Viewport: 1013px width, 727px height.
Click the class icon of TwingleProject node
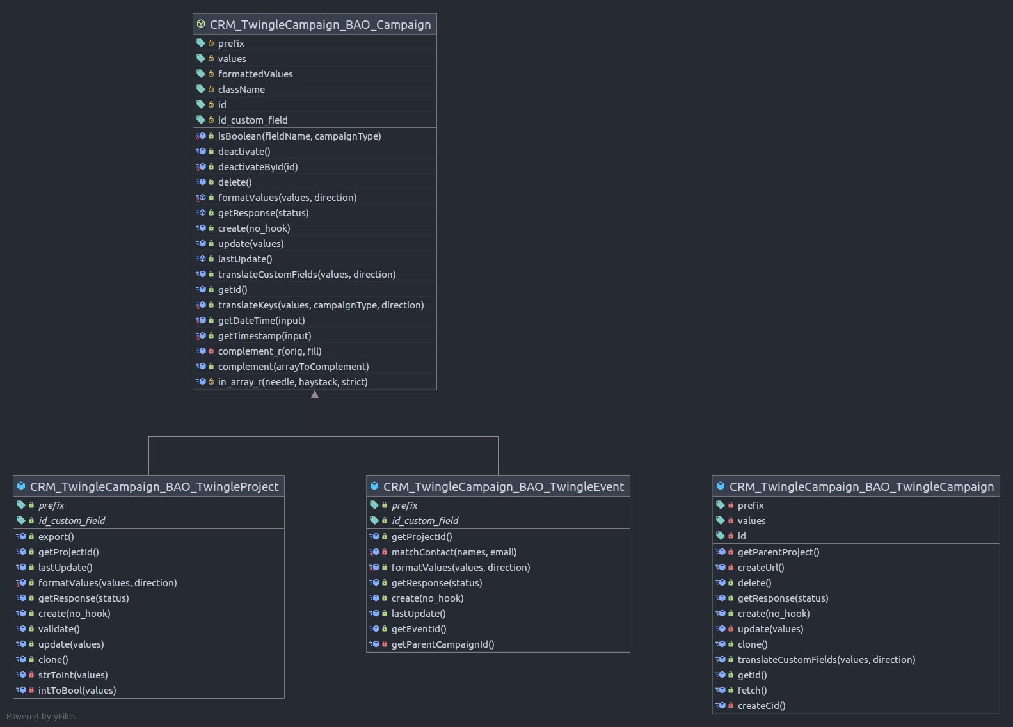[x=21, y=486]
